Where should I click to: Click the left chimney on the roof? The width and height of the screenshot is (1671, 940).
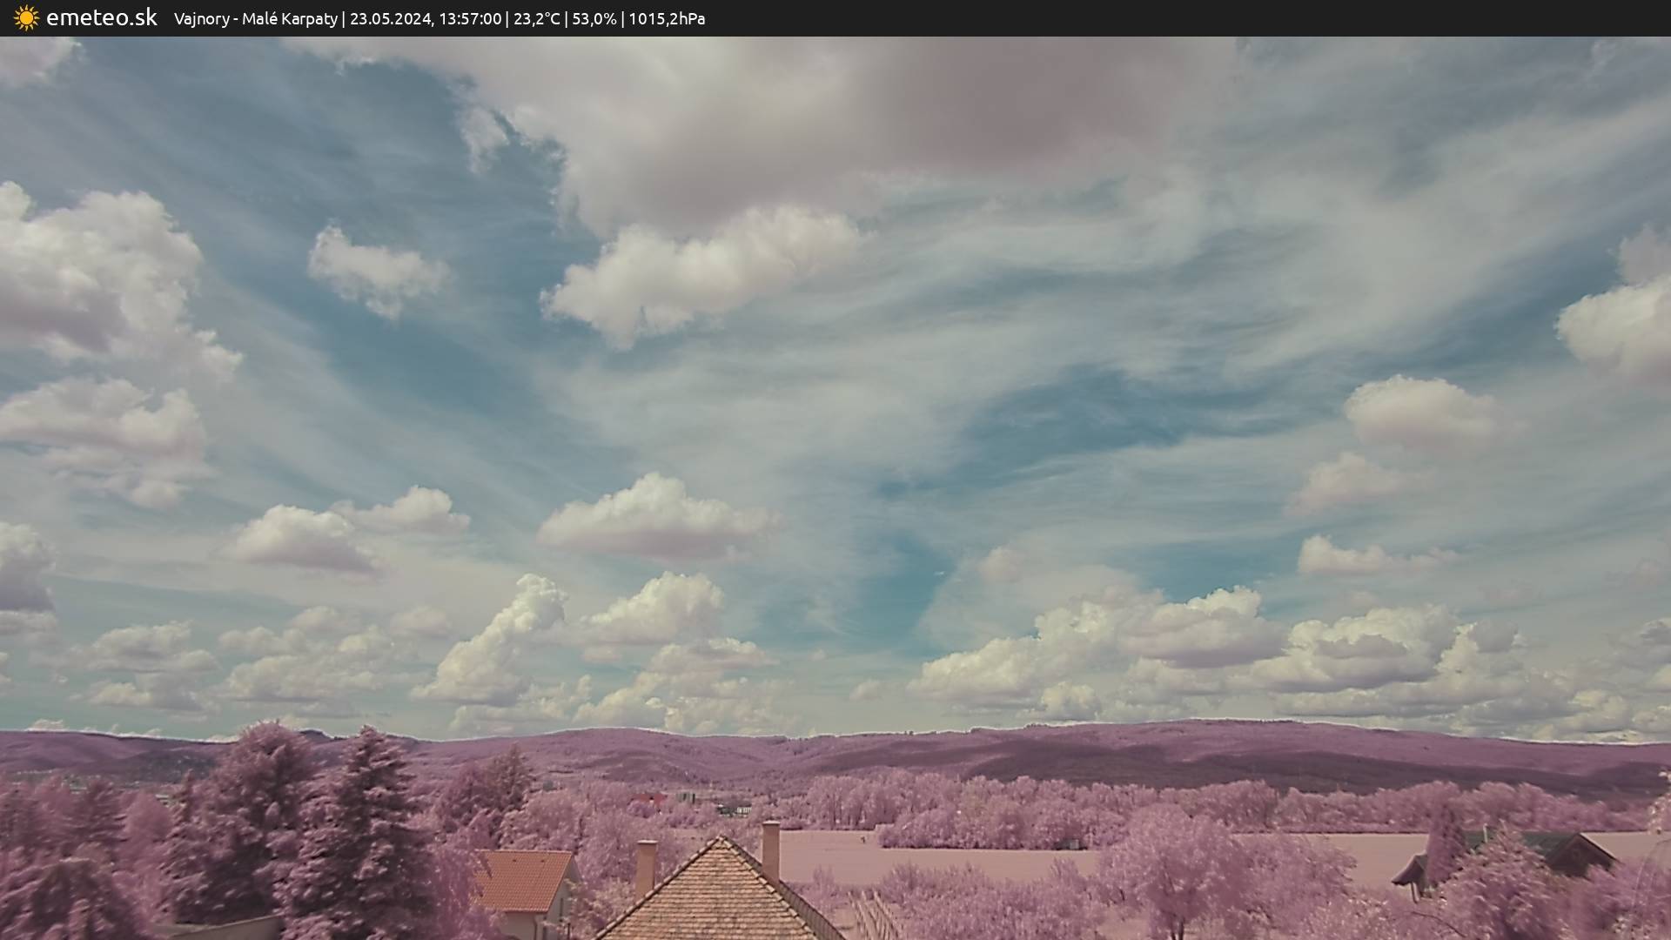click(645, 865)
